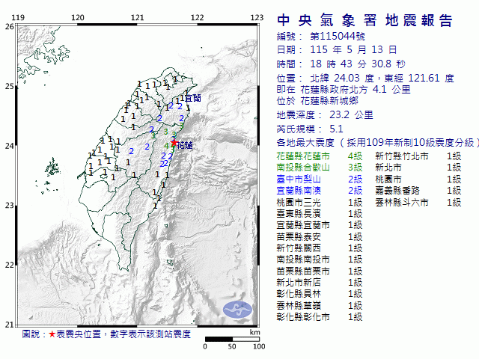
Task: Click the 新北市新店 1級 row
Action: point(320,283)
